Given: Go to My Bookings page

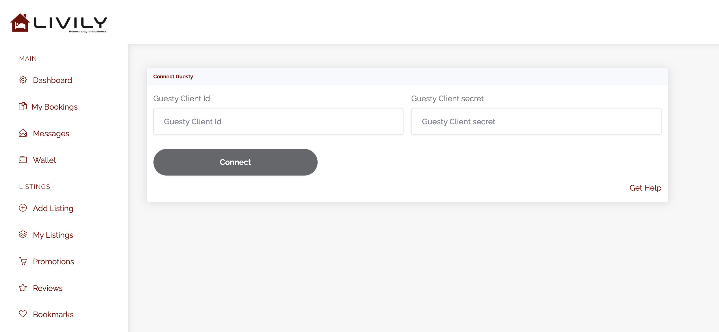Looking at the screenshot, I should [x=54, y=107].
